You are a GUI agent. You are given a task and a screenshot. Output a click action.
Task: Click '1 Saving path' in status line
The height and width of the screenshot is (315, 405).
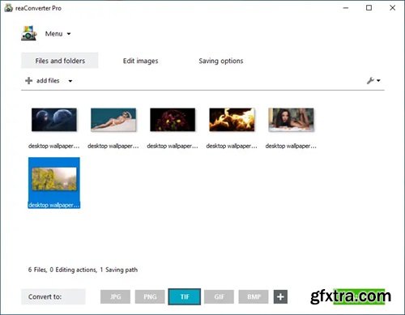pos(119,270)
